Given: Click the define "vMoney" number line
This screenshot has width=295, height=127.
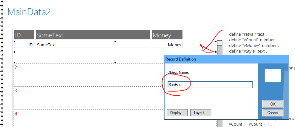Looking at the screenshot, I should click(254, 46).
